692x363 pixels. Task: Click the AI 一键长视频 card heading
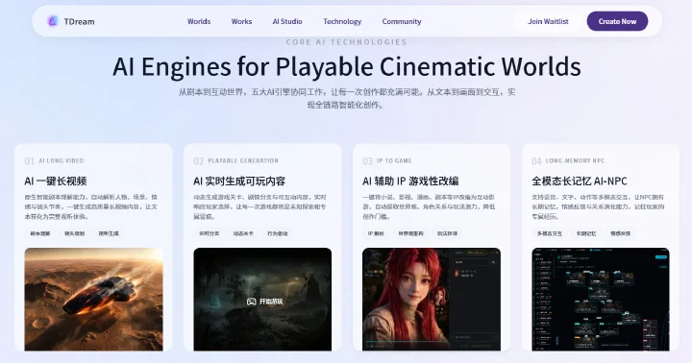[56, 181]
